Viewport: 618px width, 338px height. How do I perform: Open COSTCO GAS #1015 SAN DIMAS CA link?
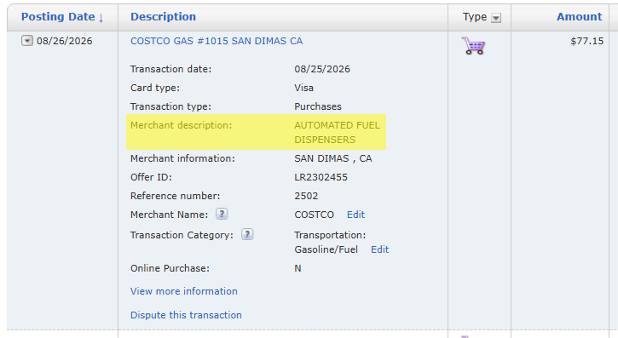217,41
